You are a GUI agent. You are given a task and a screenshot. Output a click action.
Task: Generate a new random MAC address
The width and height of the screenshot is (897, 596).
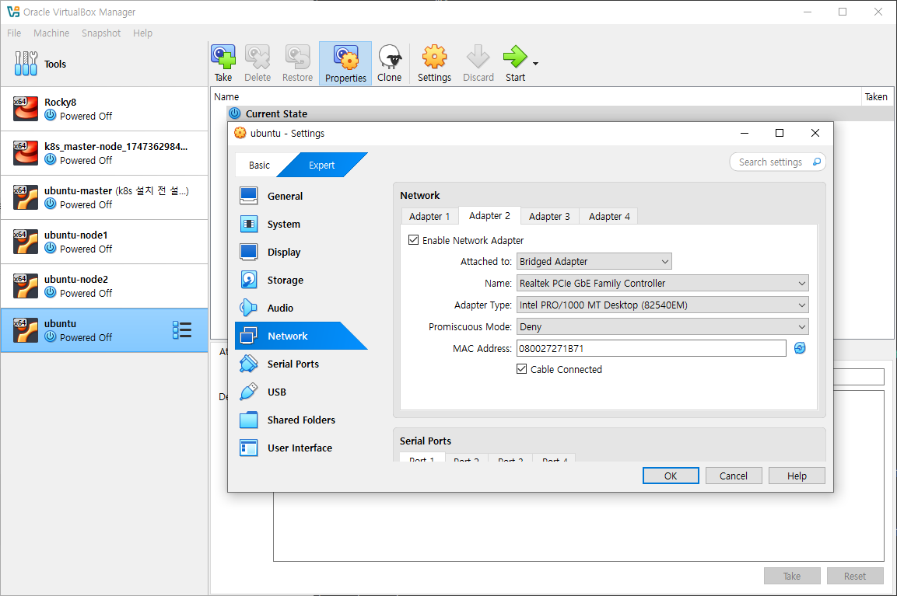[x=800, y=348]
